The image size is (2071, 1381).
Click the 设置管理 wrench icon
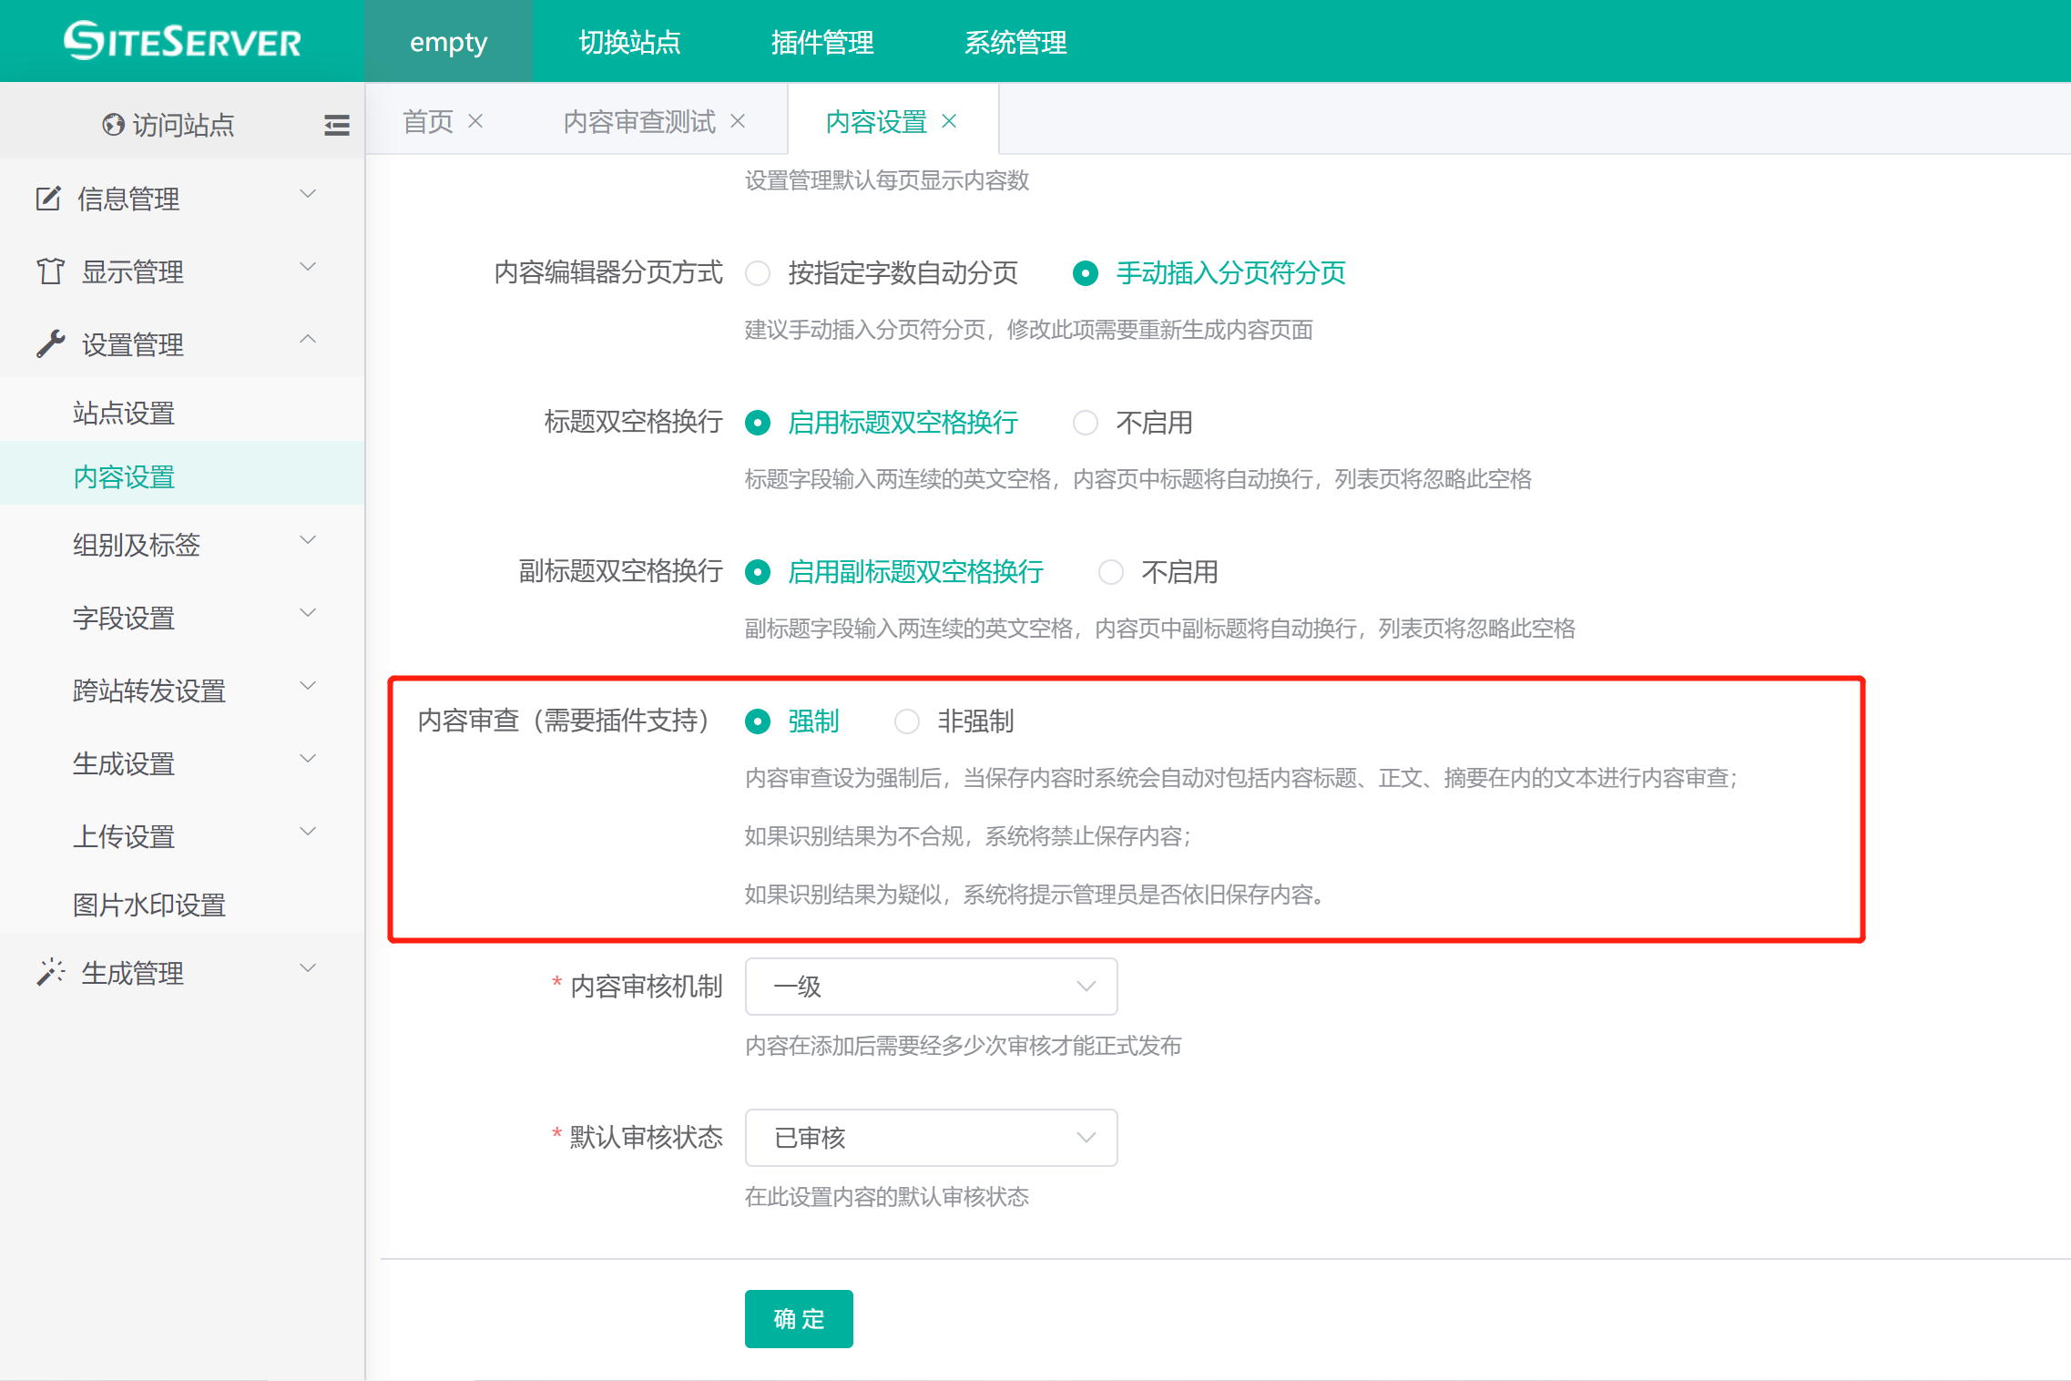50,343
